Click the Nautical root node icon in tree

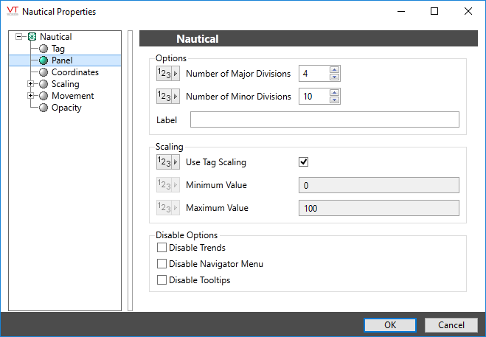tap(32, 37)
